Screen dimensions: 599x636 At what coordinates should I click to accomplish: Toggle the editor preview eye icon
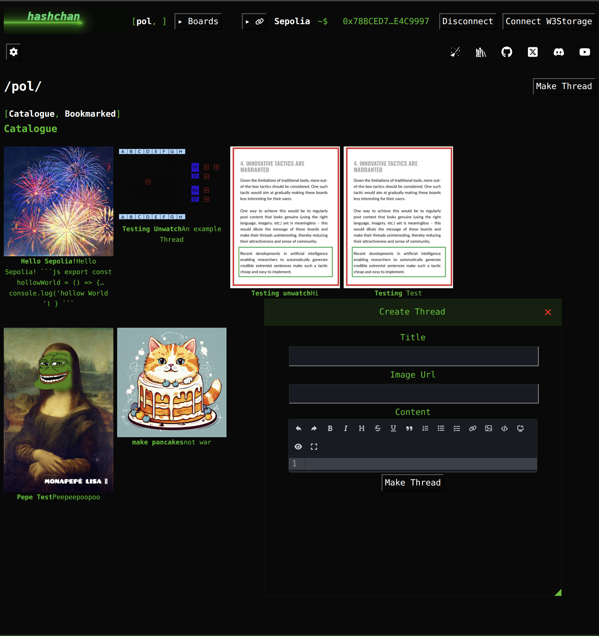tap(298, 447)
